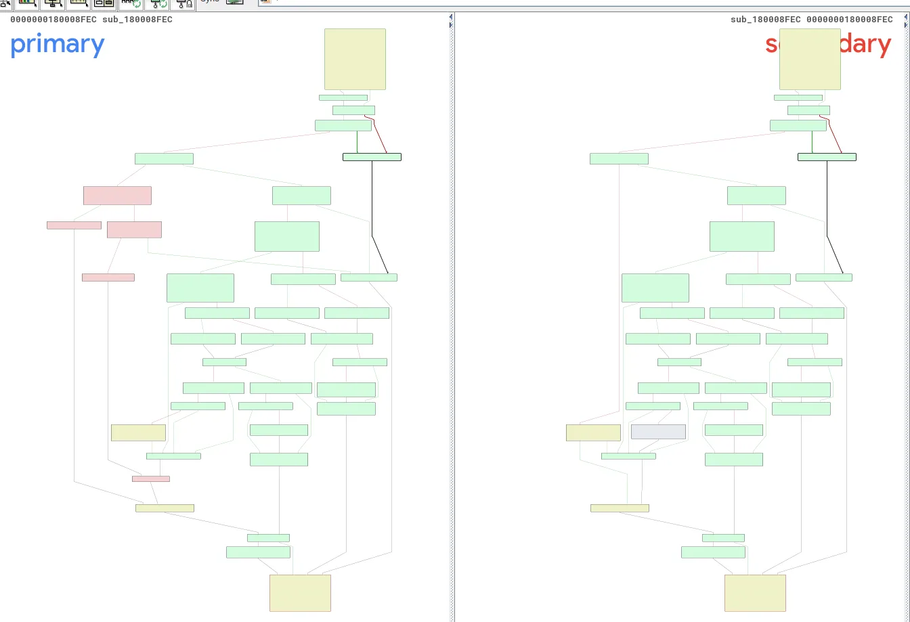Click the search options icon in search field
This screenshot has width=910, height=622.
(265, 3)
